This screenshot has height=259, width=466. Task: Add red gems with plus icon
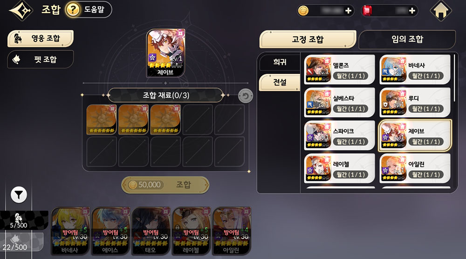coord(412,11)
